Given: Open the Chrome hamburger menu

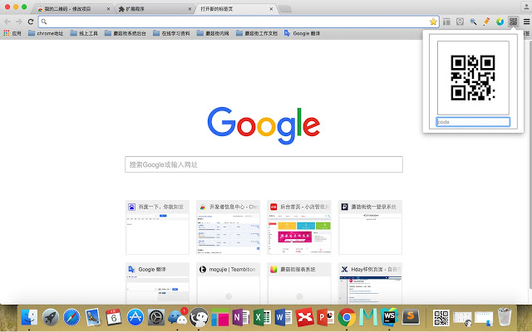Looking at the screenshot, I should pos(526,22).
